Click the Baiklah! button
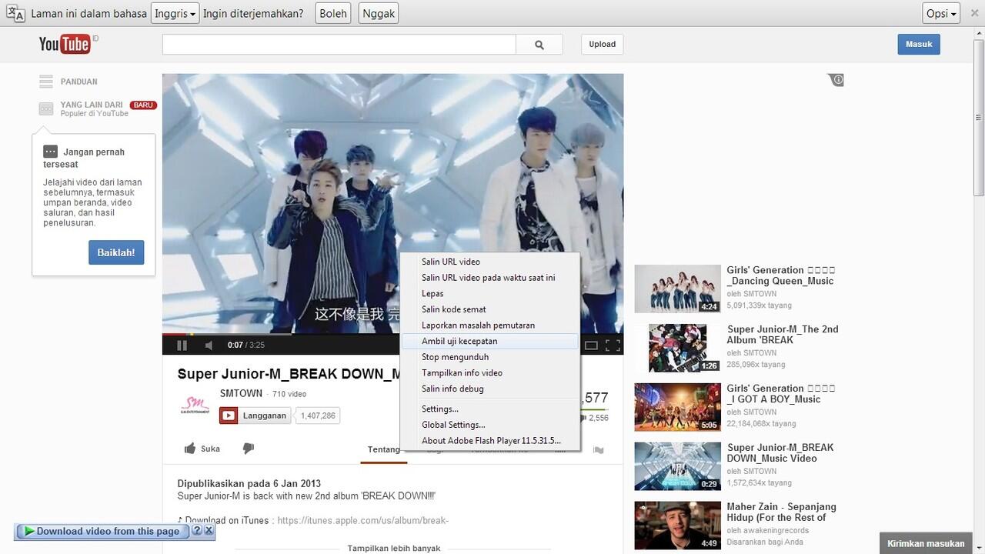Screen dimensions: 985x554 click(116, 252)
